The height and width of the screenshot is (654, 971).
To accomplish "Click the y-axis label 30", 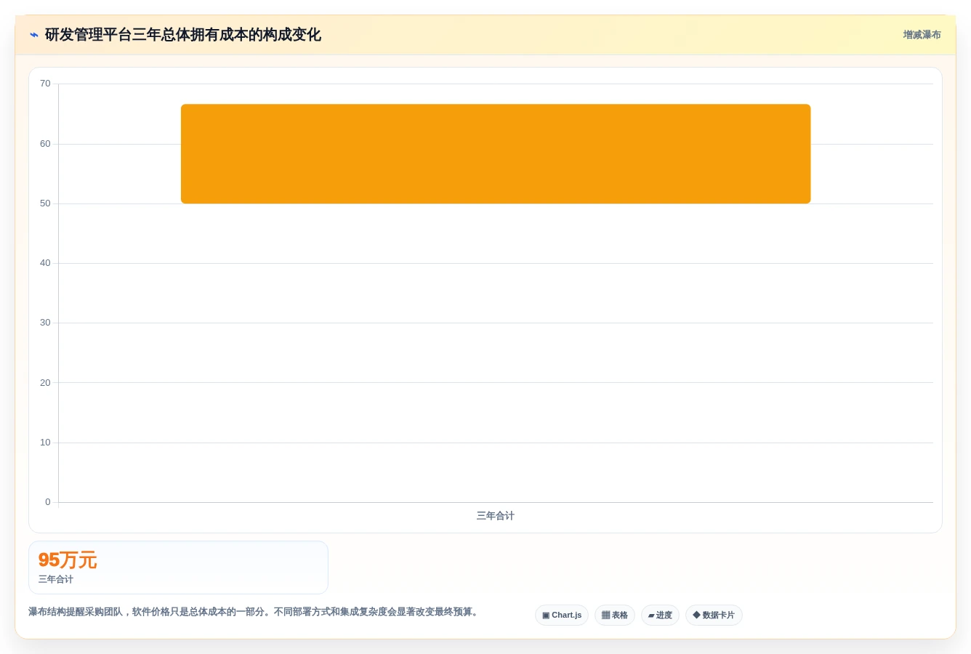I will point(45,323).
